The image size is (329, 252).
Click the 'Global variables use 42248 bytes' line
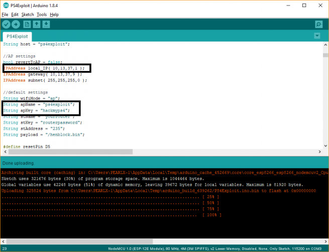pyautogui.click(x=152, y=185)
